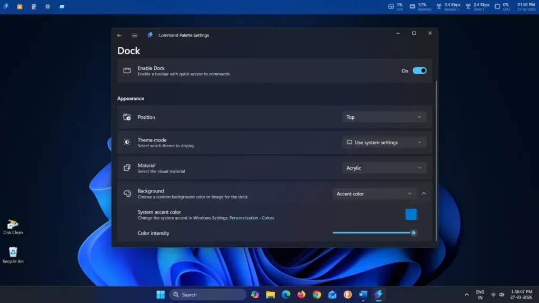The height and width of the screenshot is (303, 539).
Task: Open the Disk Clean desktop shortcut
Action: click(x=12, y=224)
